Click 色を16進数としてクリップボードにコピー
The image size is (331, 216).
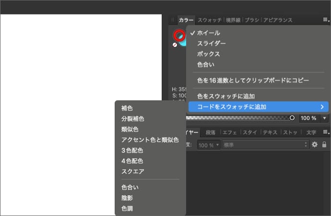253,80
